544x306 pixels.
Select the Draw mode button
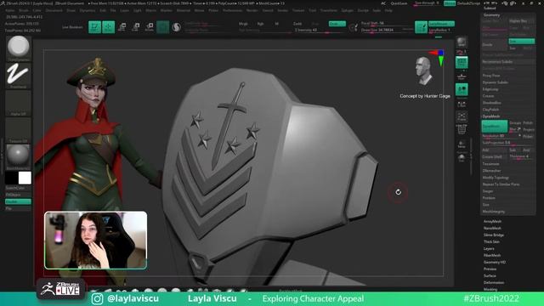108,27
